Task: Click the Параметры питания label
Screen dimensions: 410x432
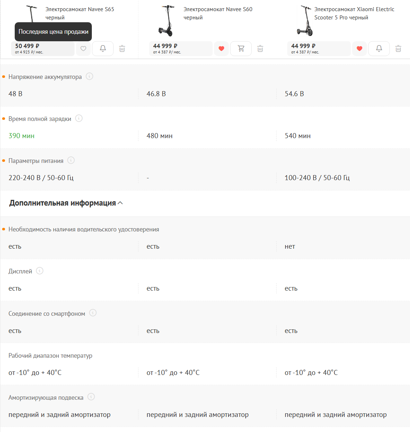Action: (36, 161)
